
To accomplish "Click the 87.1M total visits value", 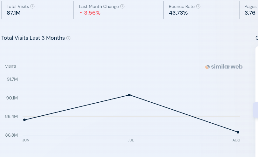I will tap(13, 13).
